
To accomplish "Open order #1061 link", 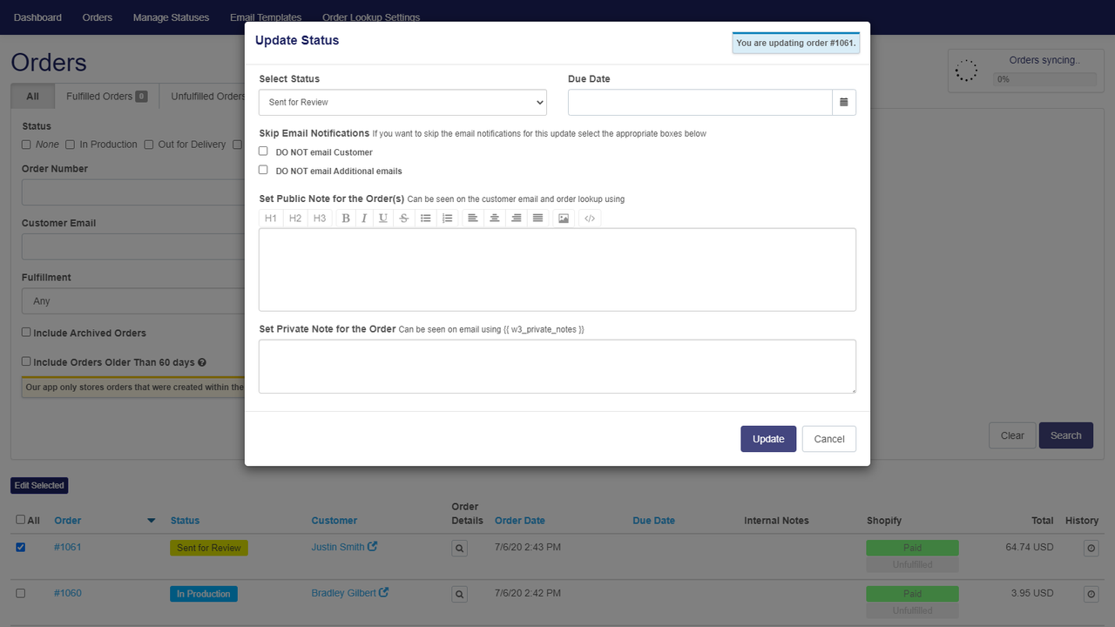I will coord(68,547).
